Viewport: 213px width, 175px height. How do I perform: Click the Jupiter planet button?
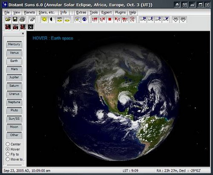(x=14, y=77)
